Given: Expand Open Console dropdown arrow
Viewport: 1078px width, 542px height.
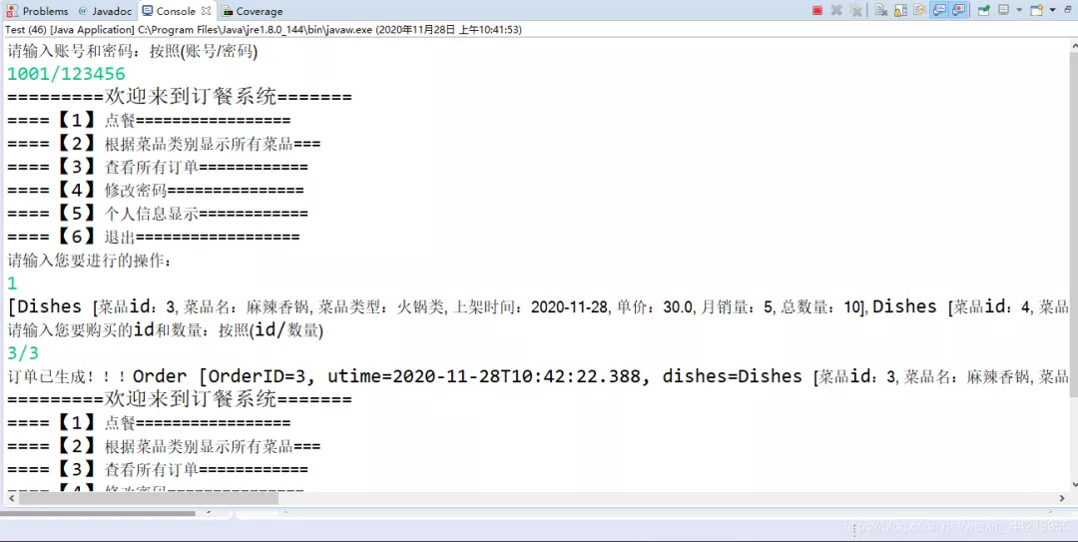Looking at the screenshot, I should 1052,10.
